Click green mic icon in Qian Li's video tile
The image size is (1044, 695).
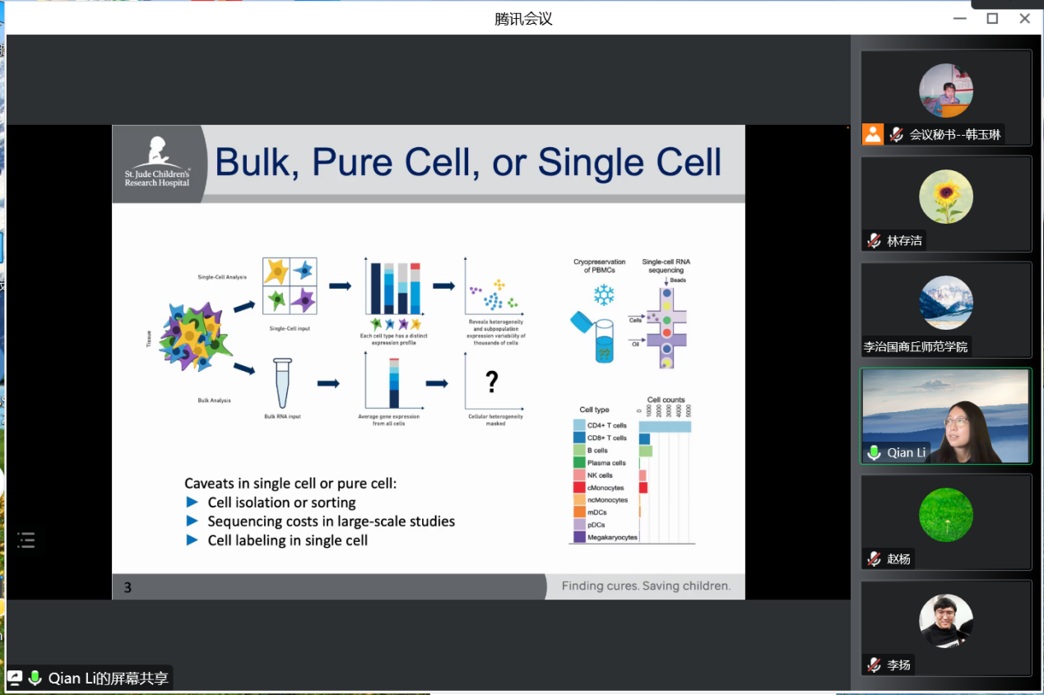click(x=874, y=452)
